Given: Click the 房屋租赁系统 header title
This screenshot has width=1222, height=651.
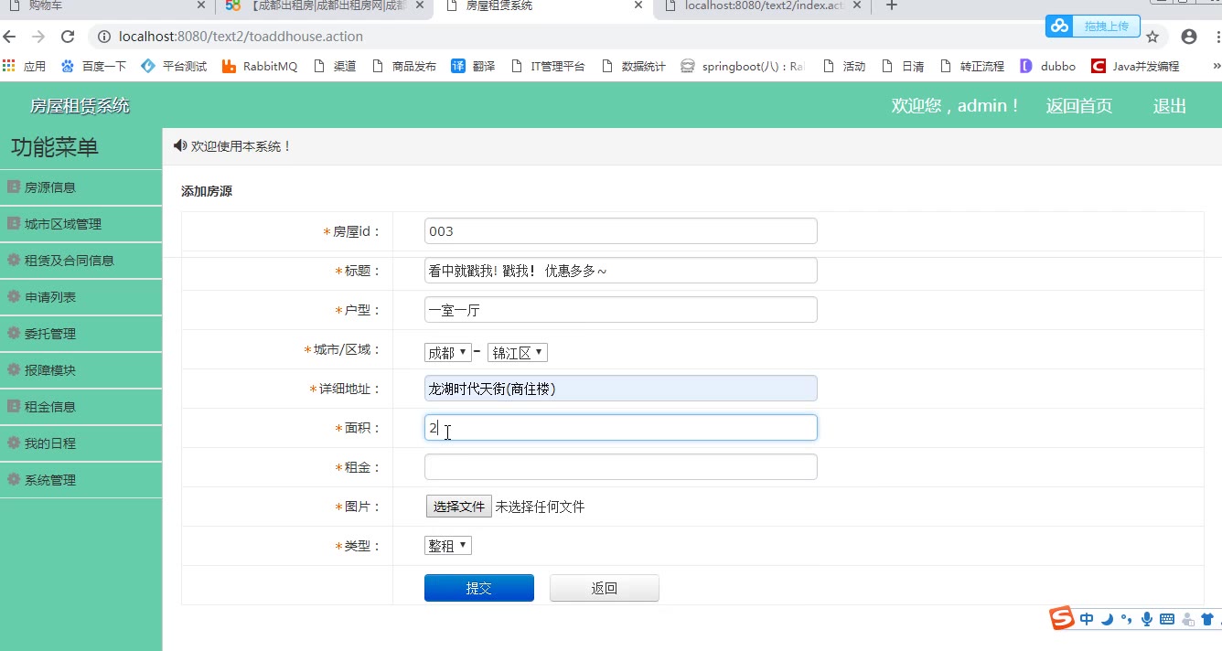Looking at the screenshot, I should (x=80, y=106).
